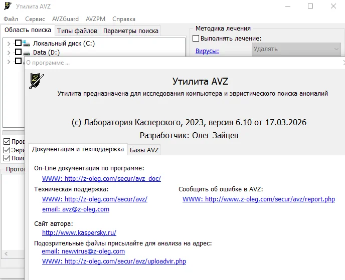Click the Data (D:) drive icon
This screenshot has height=280, width=345.
(x=27, y=53)
